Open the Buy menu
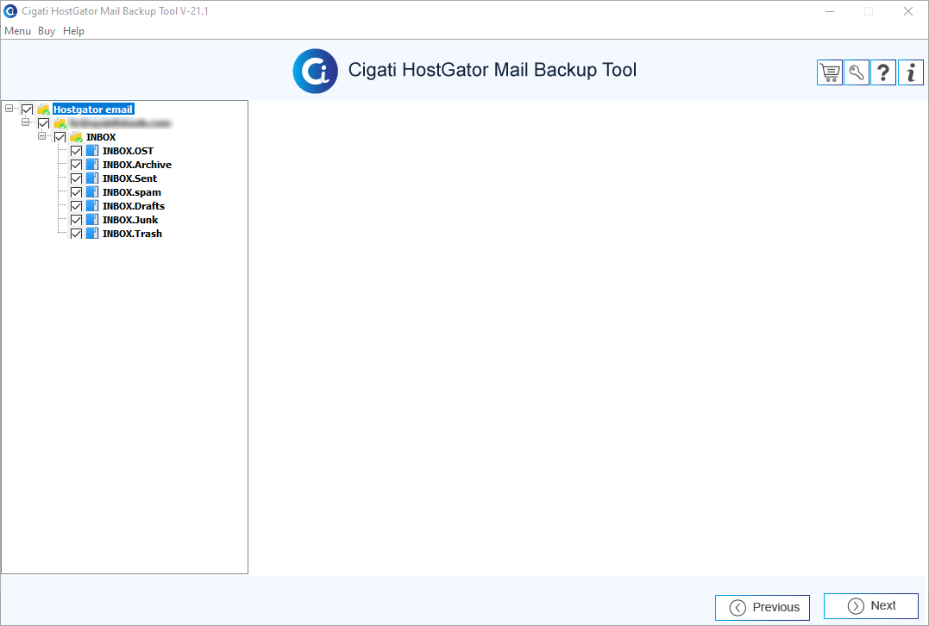 coord(47,31)
